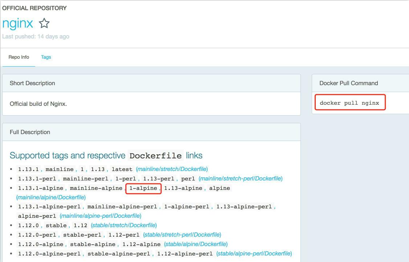Click the Short Description header

pyautogui.click(x=32, y=83)
